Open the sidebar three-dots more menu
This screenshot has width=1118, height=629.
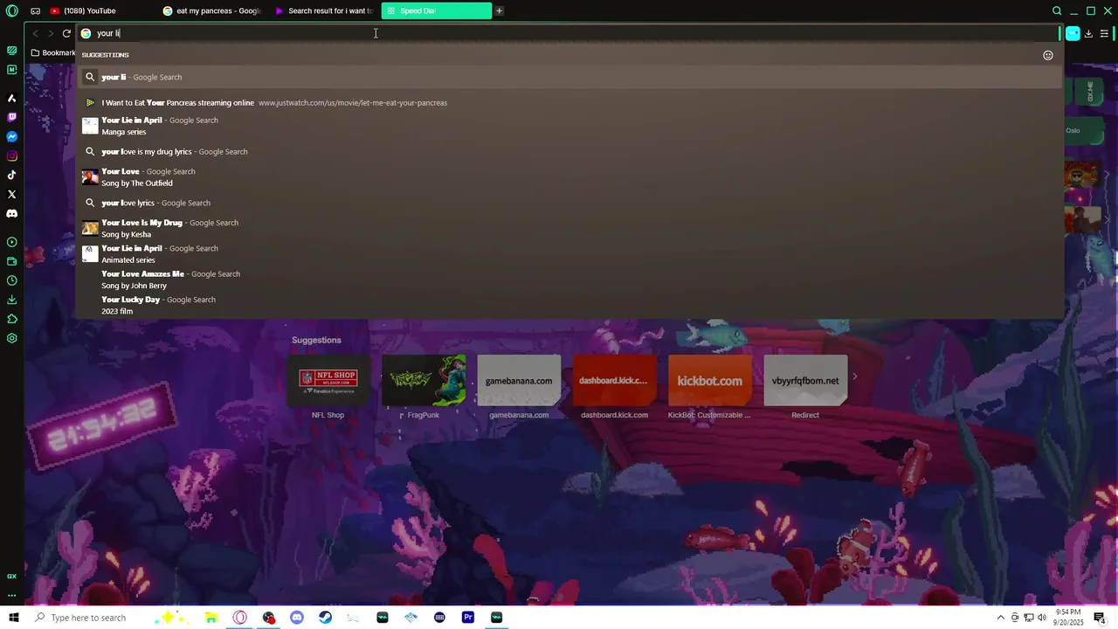[11, 595]
